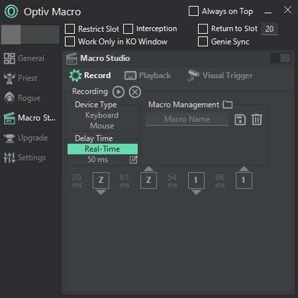Switch to the Visual Trigger tab
Viewport: 298px width, 298px height.
coord(221,75)
